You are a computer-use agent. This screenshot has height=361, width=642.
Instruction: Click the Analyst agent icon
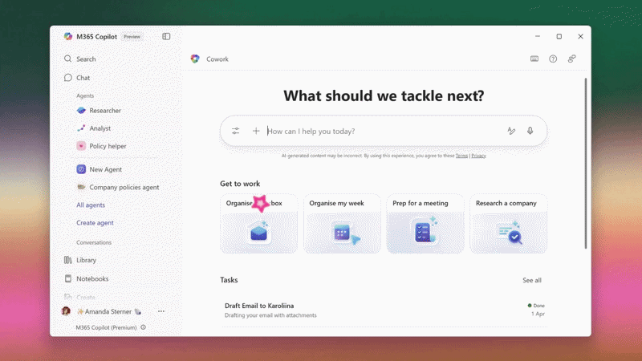point(81,128)
